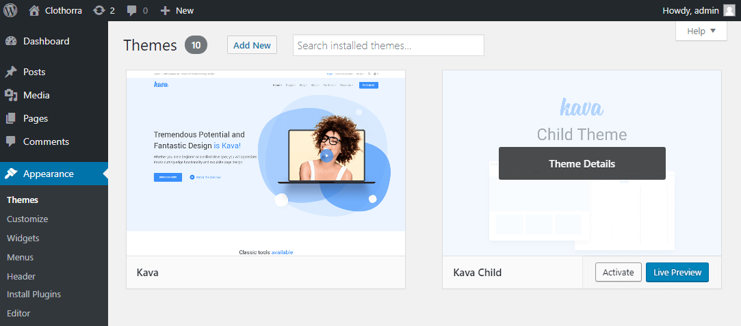Click the theme count badge 10
741x326 pixels.
pyautogui.click(x=196, y=45)
